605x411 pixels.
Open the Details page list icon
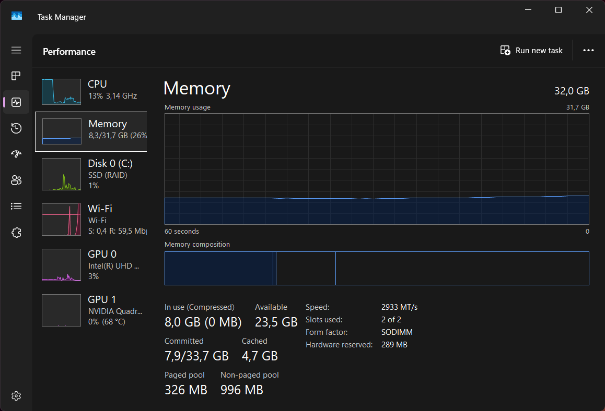(16, 207)
